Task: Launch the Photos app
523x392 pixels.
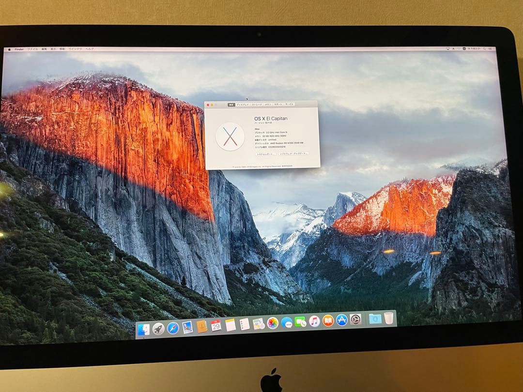Action: pyautogui.click(x=271, y=323)
